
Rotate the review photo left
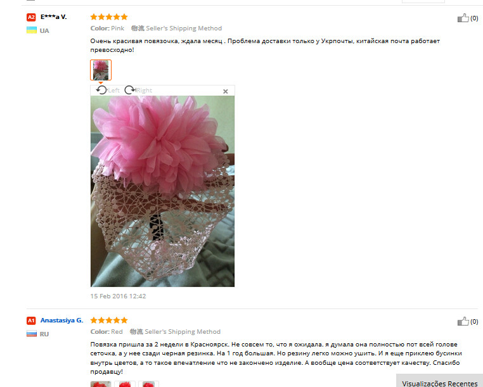[108, 90]
